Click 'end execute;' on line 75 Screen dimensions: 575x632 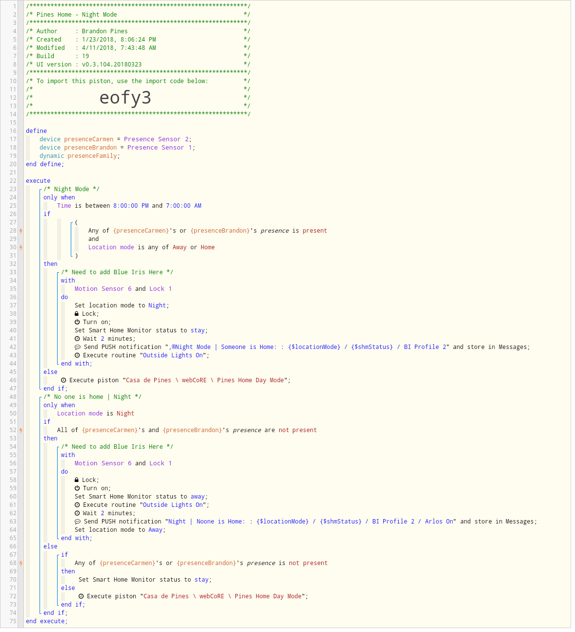(x=47, y=621)
